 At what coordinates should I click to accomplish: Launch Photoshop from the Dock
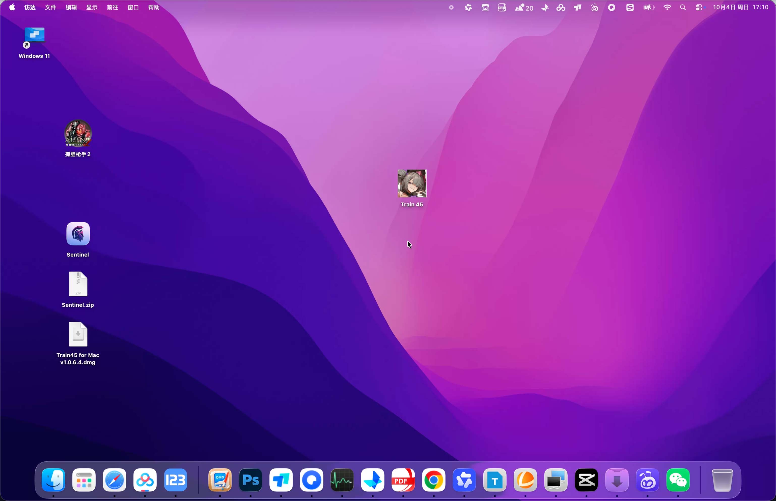(x=251, y=480)
